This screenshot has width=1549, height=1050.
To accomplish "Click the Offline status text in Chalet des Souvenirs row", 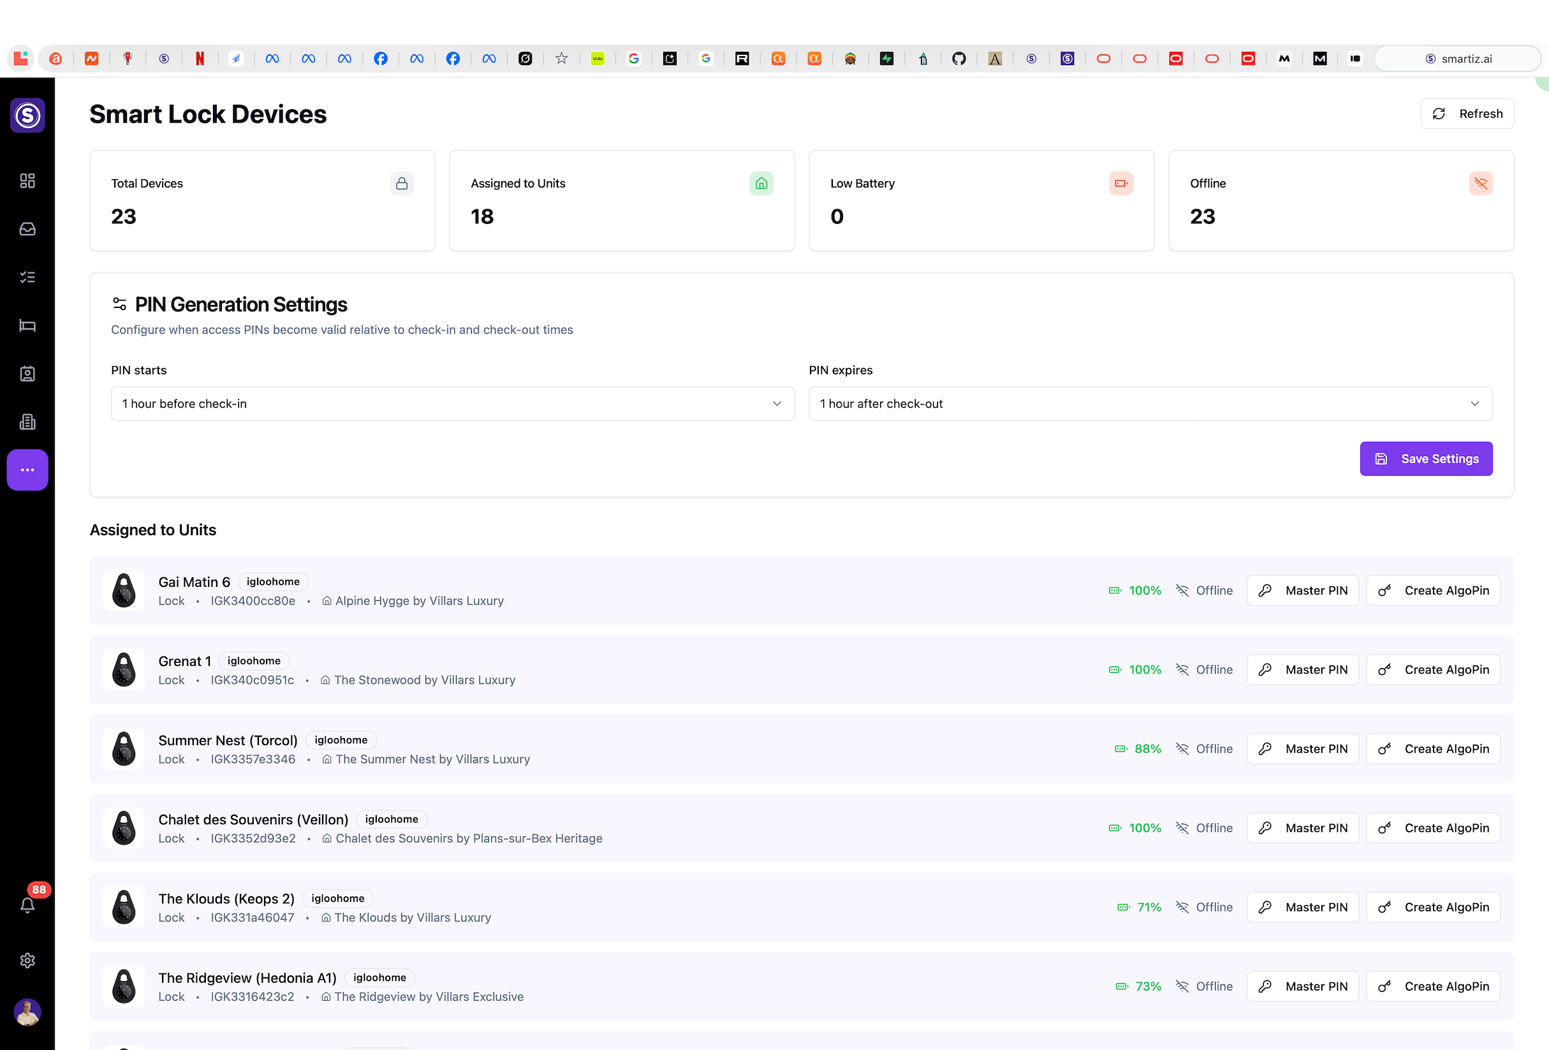I will pyautogui.click(x=1214, y=828).
